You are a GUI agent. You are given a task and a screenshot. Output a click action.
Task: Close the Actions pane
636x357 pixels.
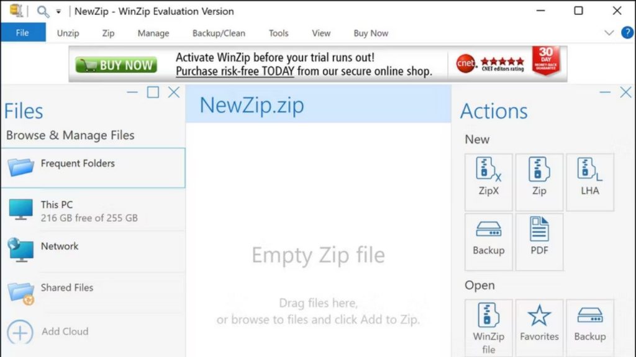[625, 92]
